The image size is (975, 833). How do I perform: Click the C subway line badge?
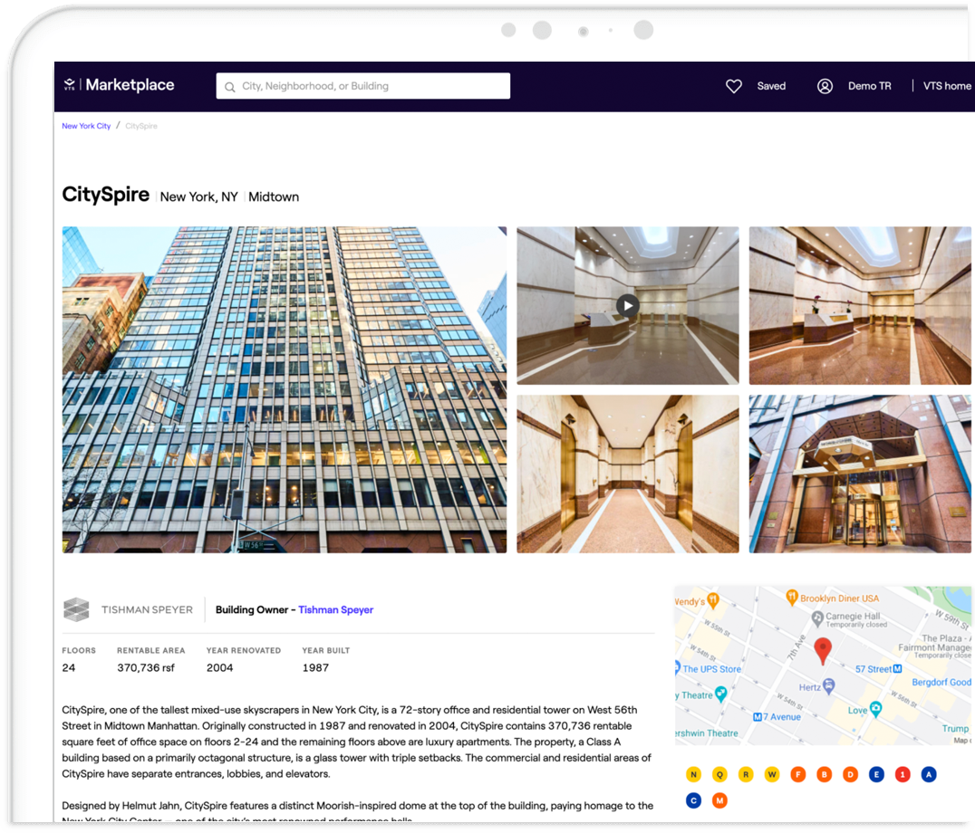tap(693, 800)
